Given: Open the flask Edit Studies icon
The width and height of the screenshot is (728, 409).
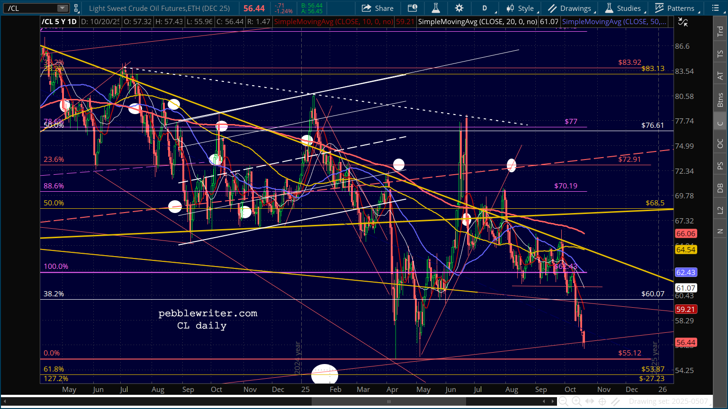Looking at the screenshot, I should coord(436,8).
